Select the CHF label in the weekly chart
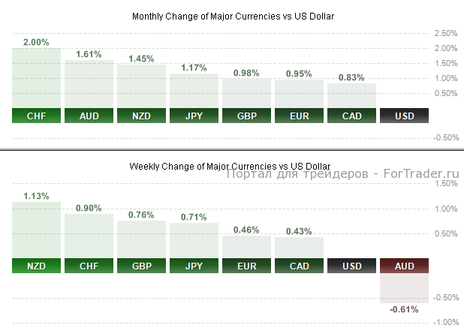The width and height of the screenshot is (464, 331). pyautogui.click(x=89, y=265)
